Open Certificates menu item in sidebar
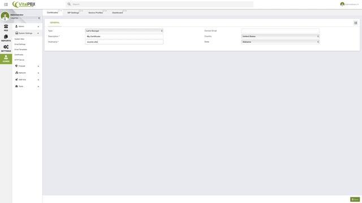This screenshot has height=203, width=362. pyautogui.click(x=19, y=55)
